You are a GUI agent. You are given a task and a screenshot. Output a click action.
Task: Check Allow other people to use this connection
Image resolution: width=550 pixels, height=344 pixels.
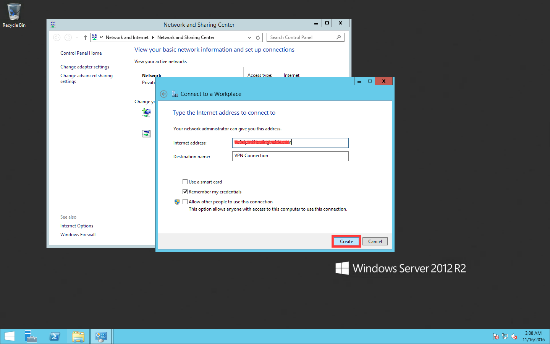185,202
